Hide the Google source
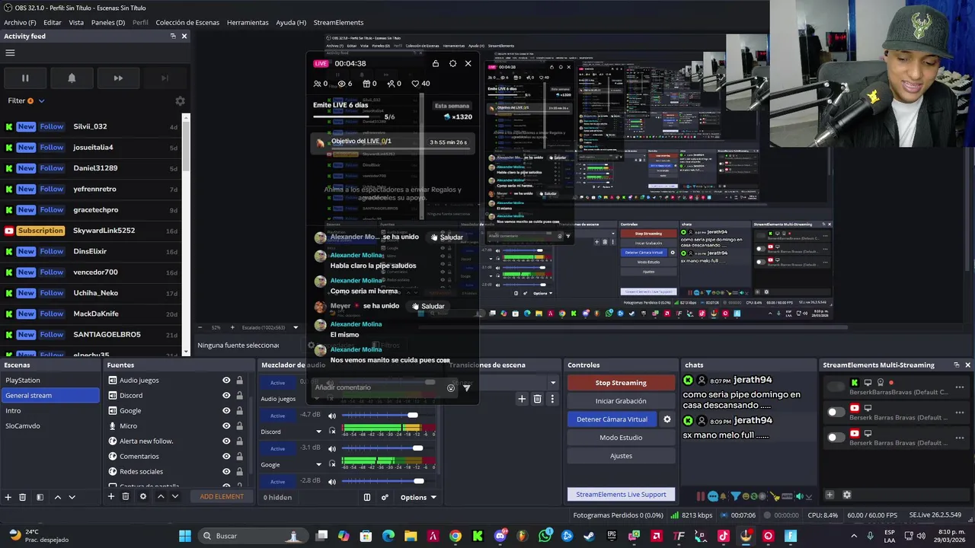The image size is (975, 548). click(x=226, y=411)
